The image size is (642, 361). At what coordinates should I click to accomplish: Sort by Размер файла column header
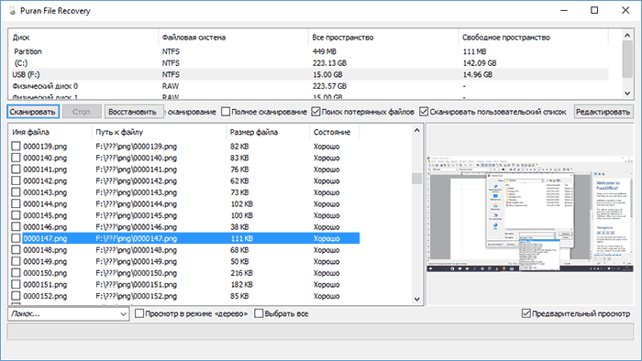(268, 132)
